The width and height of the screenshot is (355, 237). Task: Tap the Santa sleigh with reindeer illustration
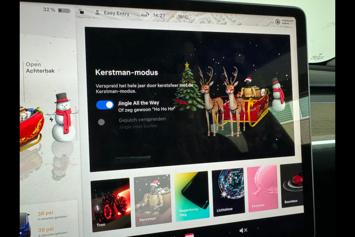tap(234, 101)
